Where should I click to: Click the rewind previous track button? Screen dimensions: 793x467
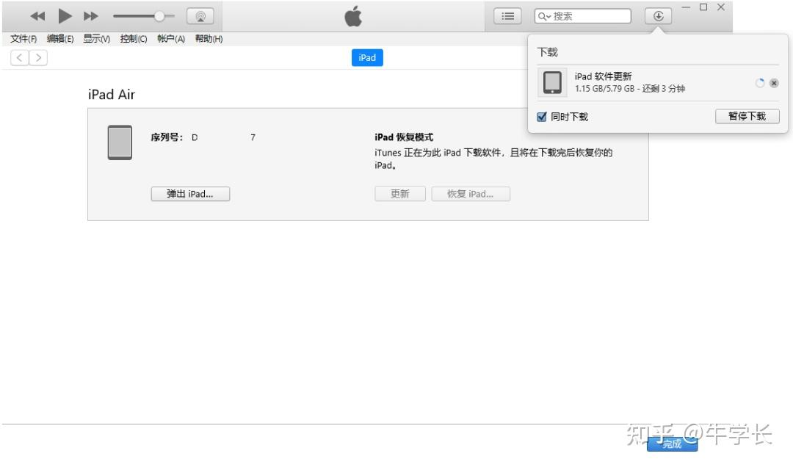[37, 16]
